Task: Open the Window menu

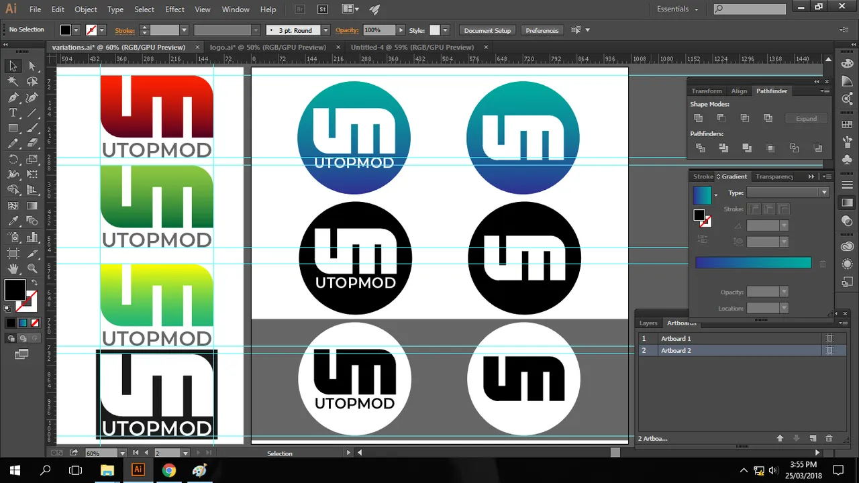Action: (x=236, y=9)
